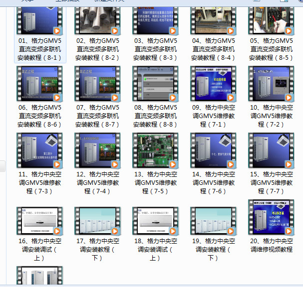The height and width of the screenshot is (287, 303).
Task: Select video thumbnail 04 GMV5 安装教程 (8-4)
Action: click(213, 21)
